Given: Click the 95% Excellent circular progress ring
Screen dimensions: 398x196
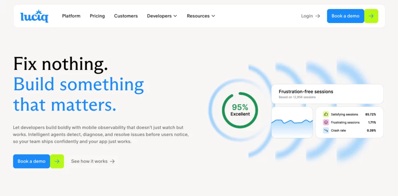Looking at the screenshot, I should click(240, 110).
